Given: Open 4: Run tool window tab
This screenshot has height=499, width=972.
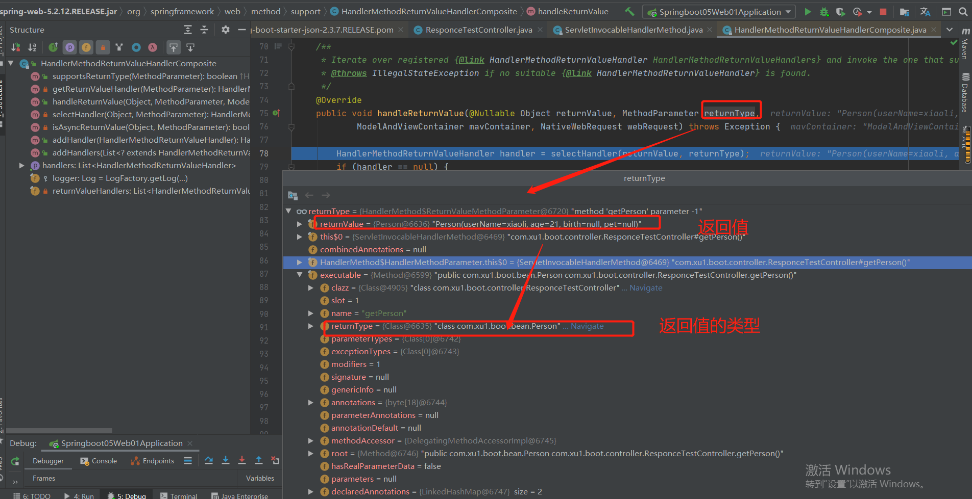Looking at the screenshot, I should point(79,496).
